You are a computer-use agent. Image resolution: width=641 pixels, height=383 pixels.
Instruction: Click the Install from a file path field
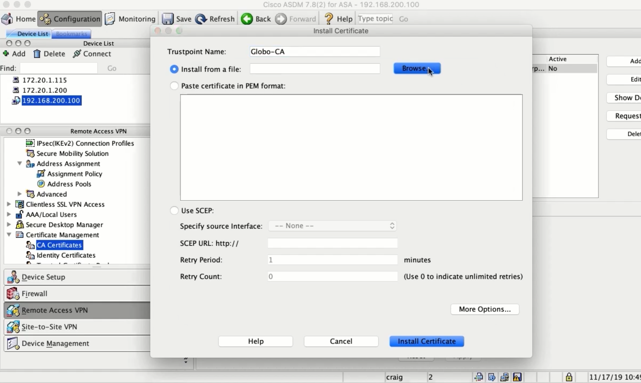pos(315,69)
